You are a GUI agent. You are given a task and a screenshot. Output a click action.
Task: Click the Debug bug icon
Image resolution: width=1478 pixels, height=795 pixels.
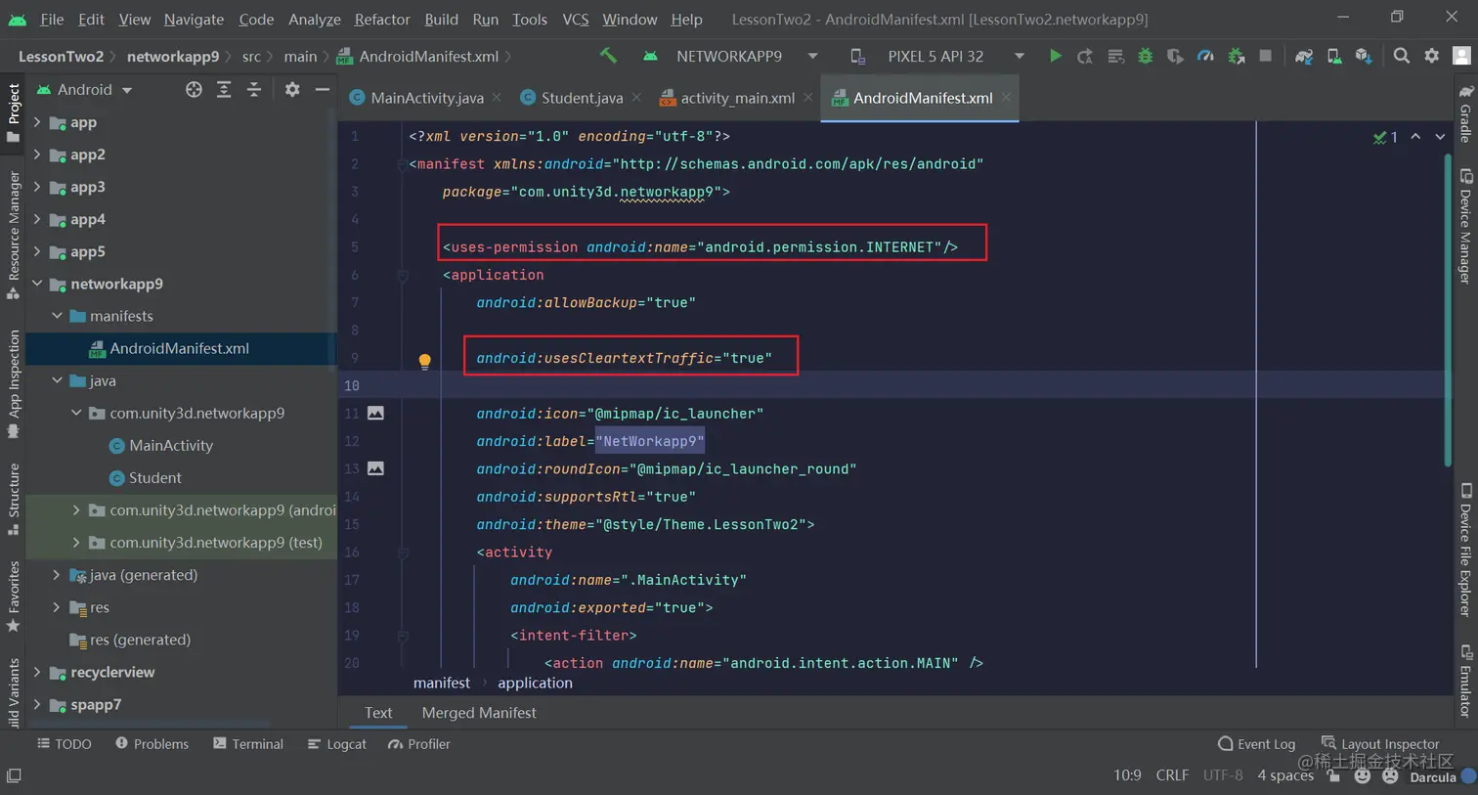click(x=1145, y=56)
